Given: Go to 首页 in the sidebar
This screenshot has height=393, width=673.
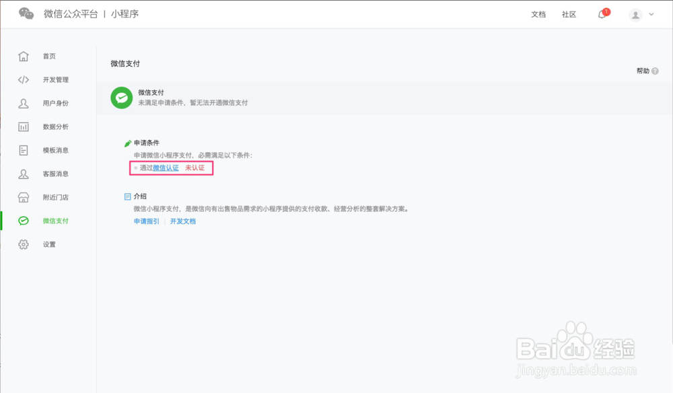Looking at the screenshot, I should (x=49, y=57).
